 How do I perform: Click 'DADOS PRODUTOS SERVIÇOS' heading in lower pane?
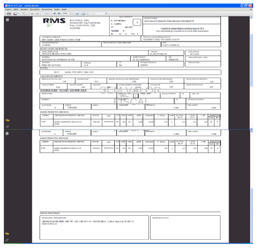tap(54, 138)
